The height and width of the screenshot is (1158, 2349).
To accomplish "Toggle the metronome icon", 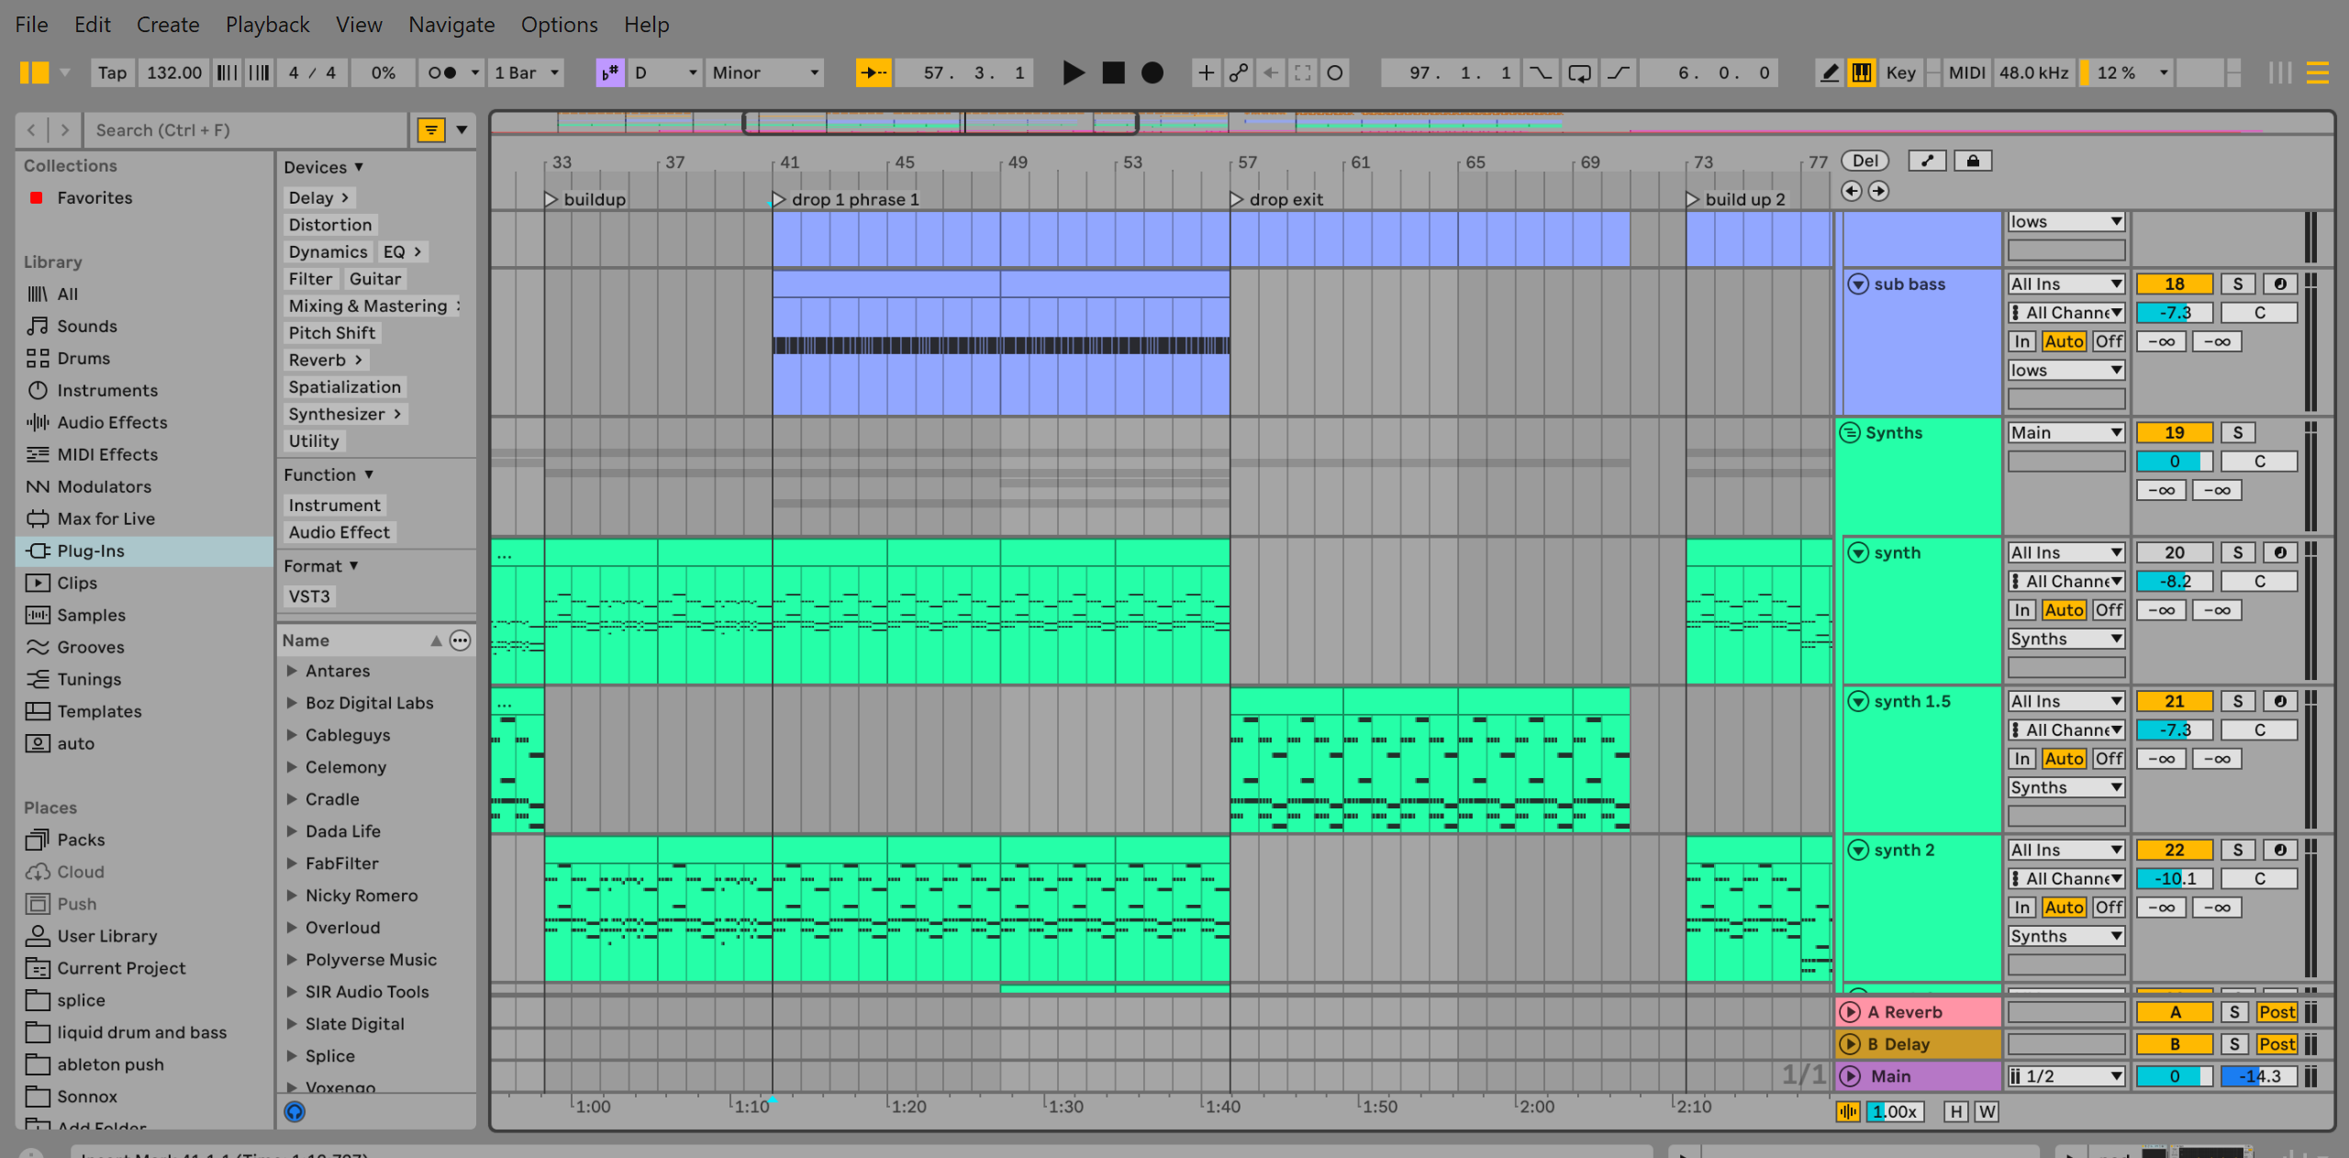I will click(x=442, y=72).
